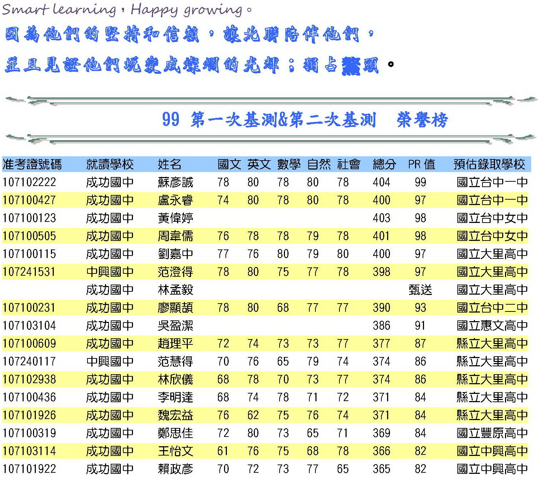Click the 姓名 column header

[x=170, y=165]
